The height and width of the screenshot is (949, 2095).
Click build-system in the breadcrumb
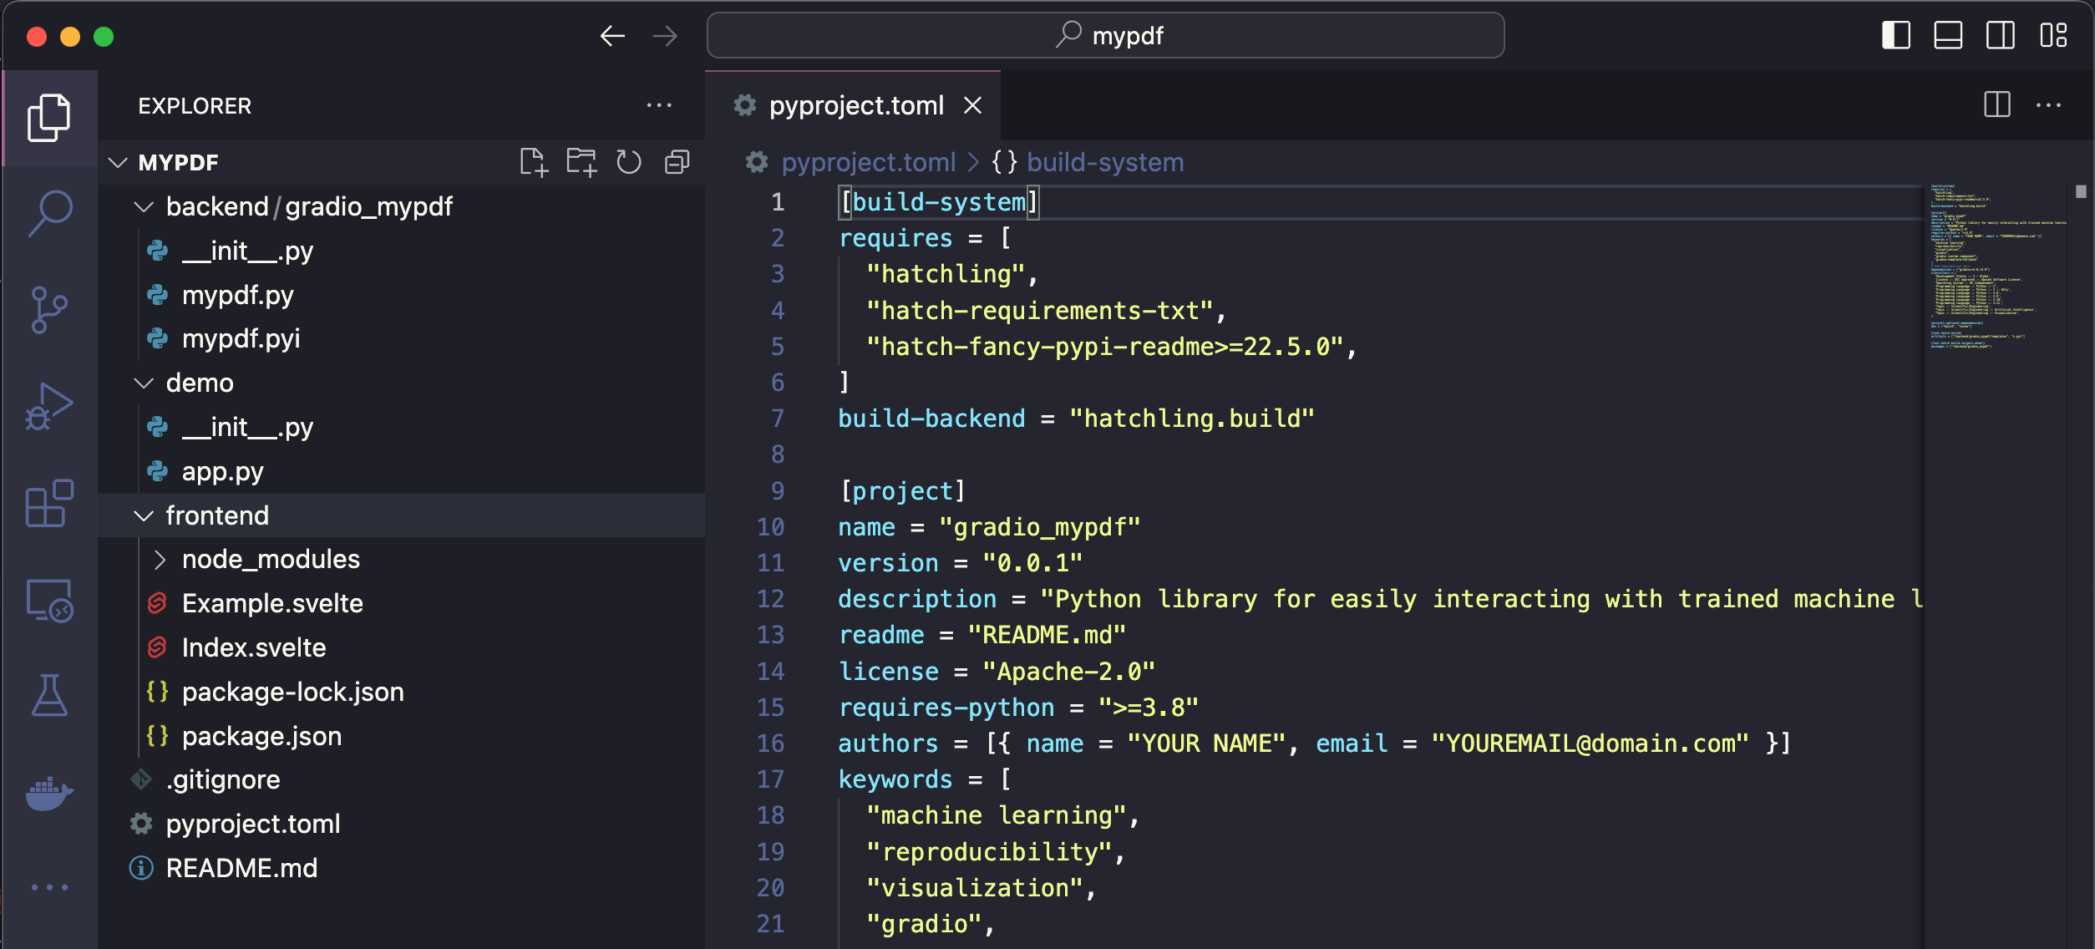tap(1104, 162)
